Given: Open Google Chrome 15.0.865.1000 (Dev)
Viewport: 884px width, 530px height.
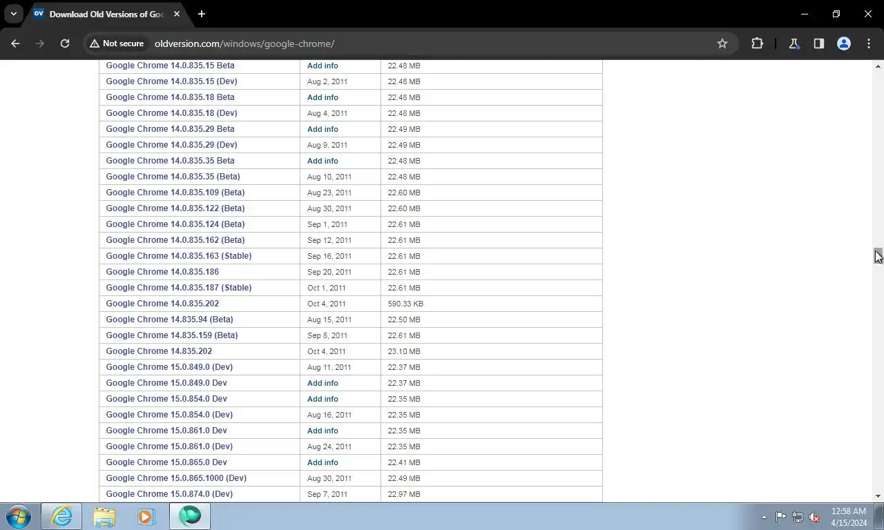Looking at the screenshot, I should coord(176,478).
